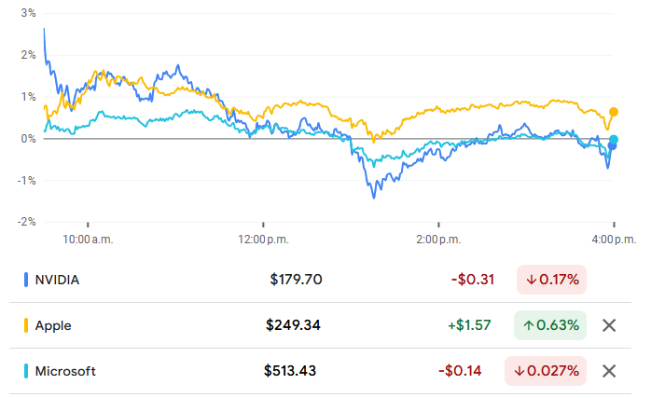Click NVIDIA's -$0.31 change value
The width and height of the screenshot is (651, 398).
pyautogui.click(x=473, y=280)
